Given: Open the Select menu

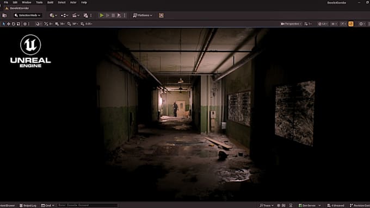Looking at the screenshot, I should (61, 2).
